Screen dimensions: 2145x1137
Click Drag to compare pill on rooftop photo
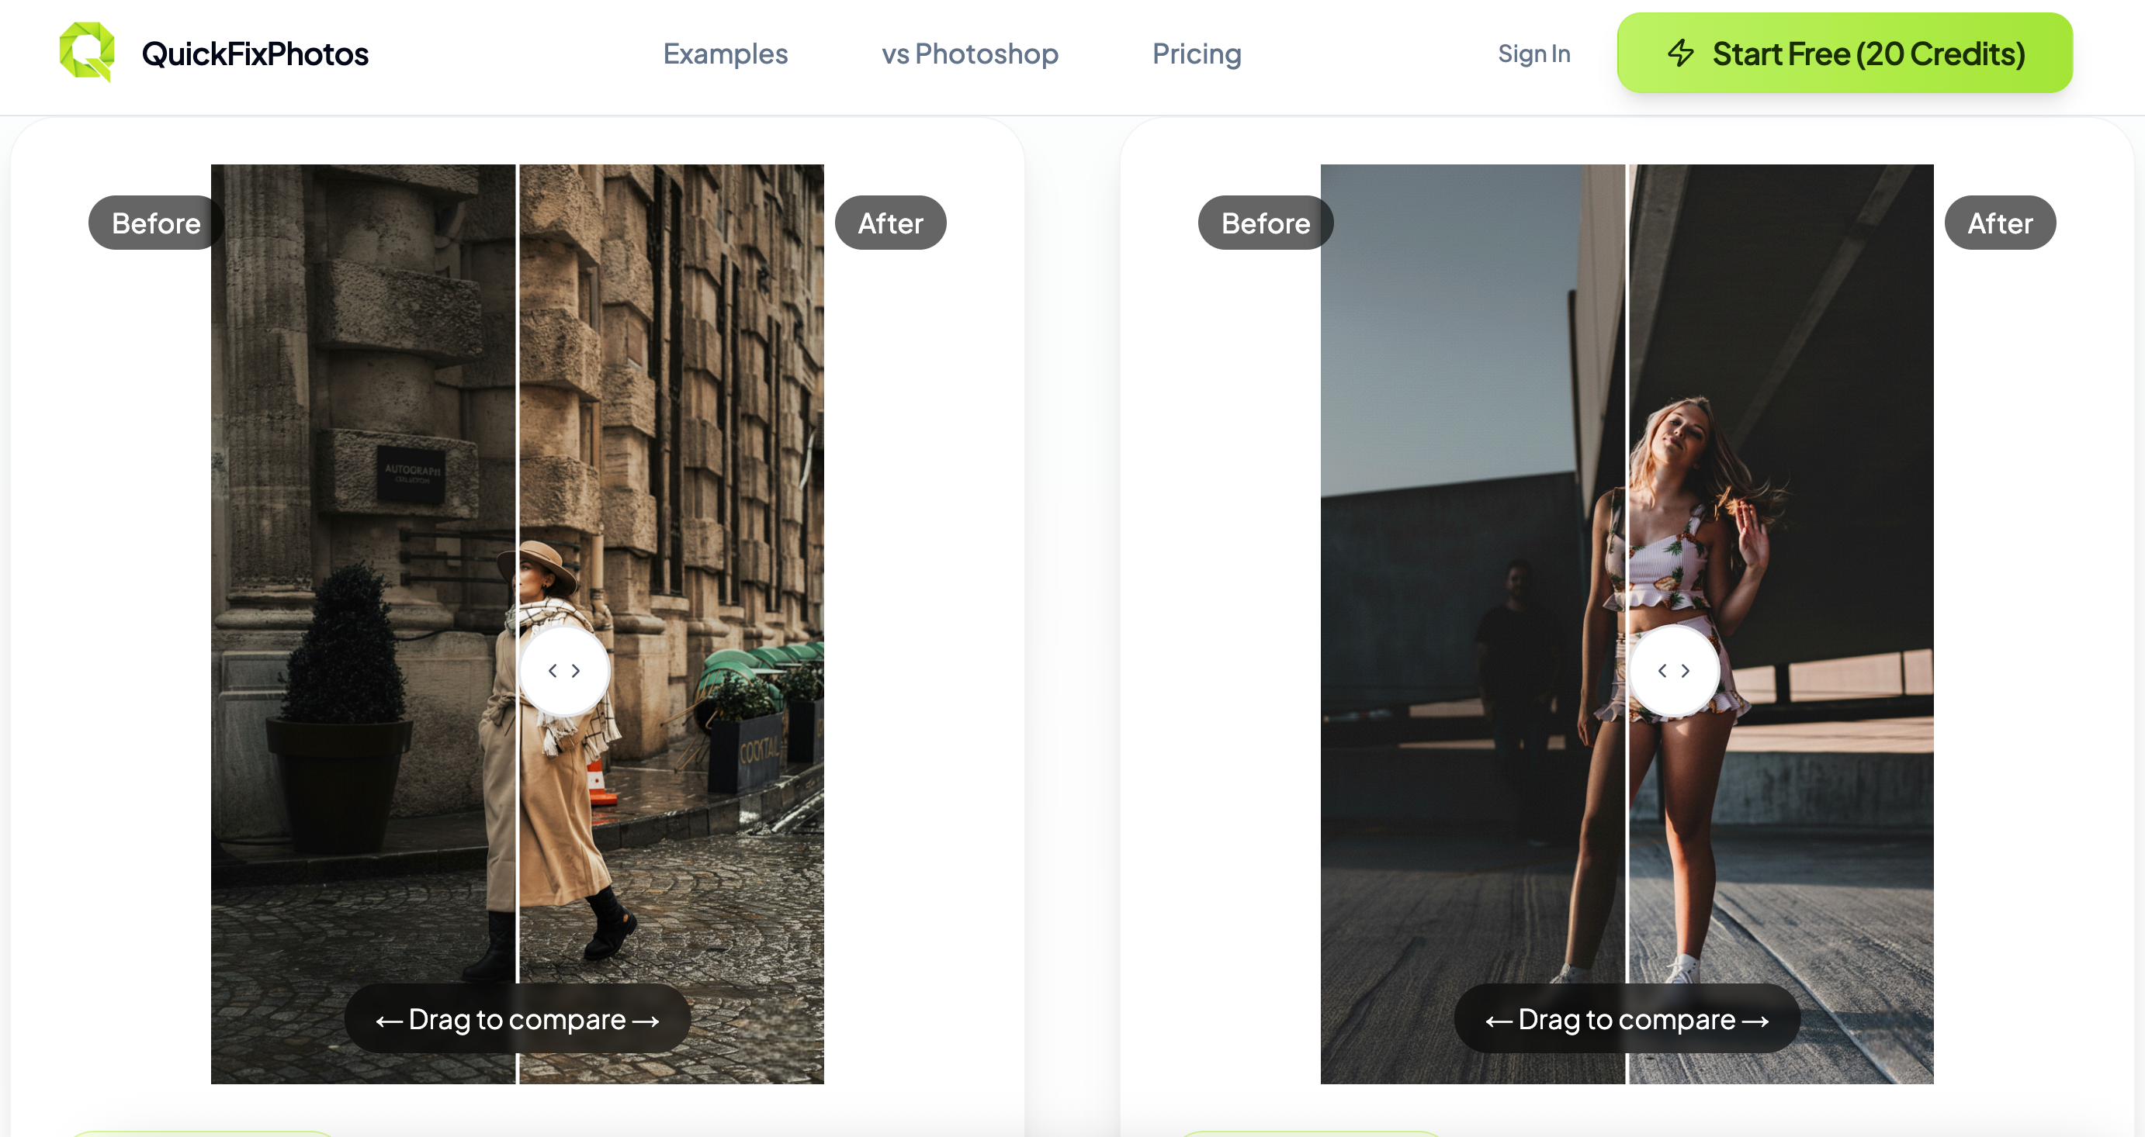(1627, 1019)
